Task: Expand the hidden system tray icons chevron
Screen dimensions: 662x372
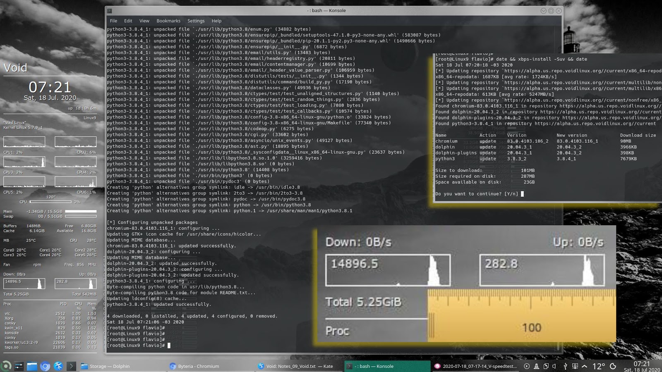Action: [x=585, y=366]
